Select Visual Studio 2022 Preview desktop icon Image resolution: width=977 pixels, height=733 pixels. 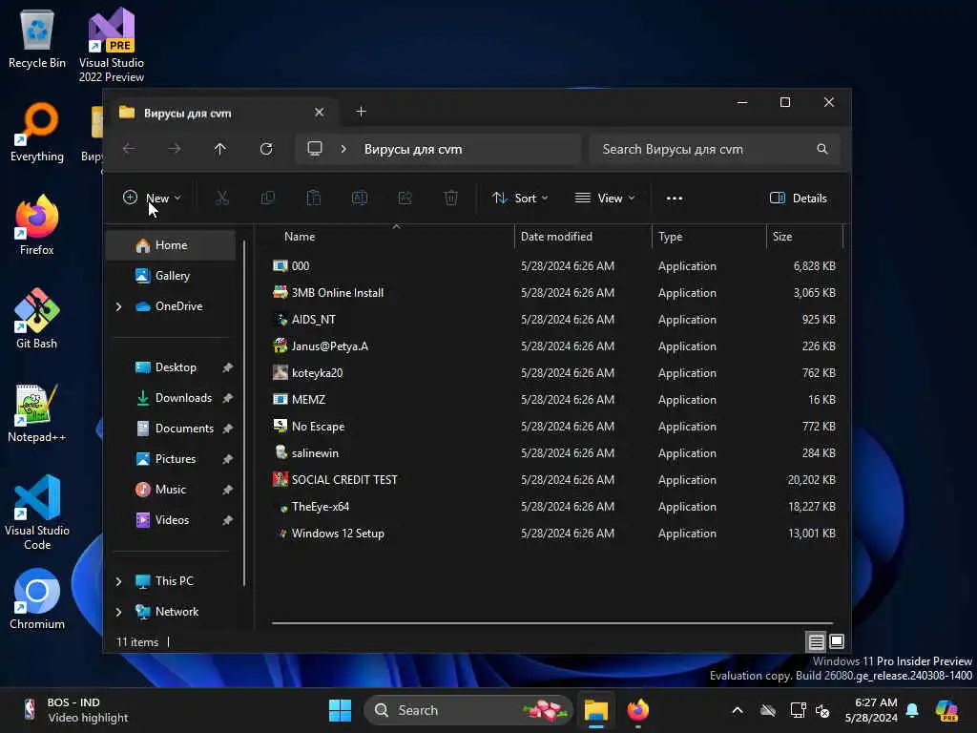click(x=112, y=45)
